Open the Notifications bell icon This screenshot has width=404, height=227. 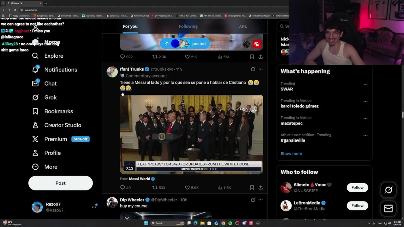click(x=35, y=69)
